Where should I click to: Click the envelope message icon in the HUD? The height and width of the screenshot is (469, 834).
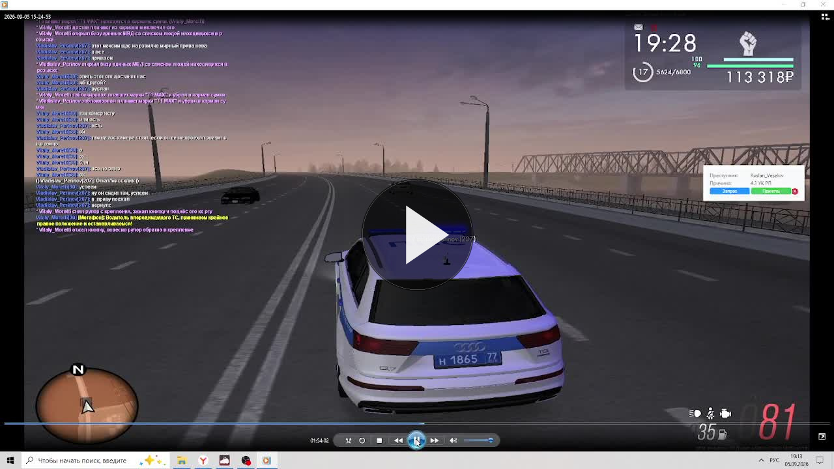click(639, 27)
